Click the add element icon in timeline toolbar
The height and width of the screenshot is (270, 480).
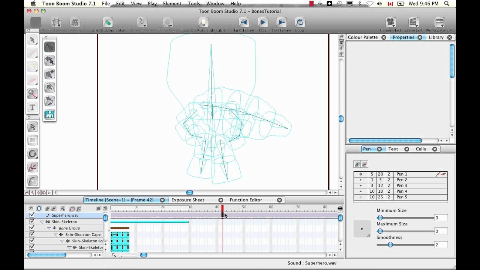pyautogui.click(x=48, y=208)
